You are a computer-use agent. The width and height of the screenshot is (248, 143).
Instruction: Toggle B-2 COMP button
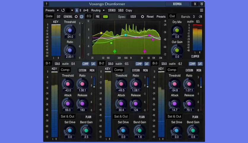(139, 64)
